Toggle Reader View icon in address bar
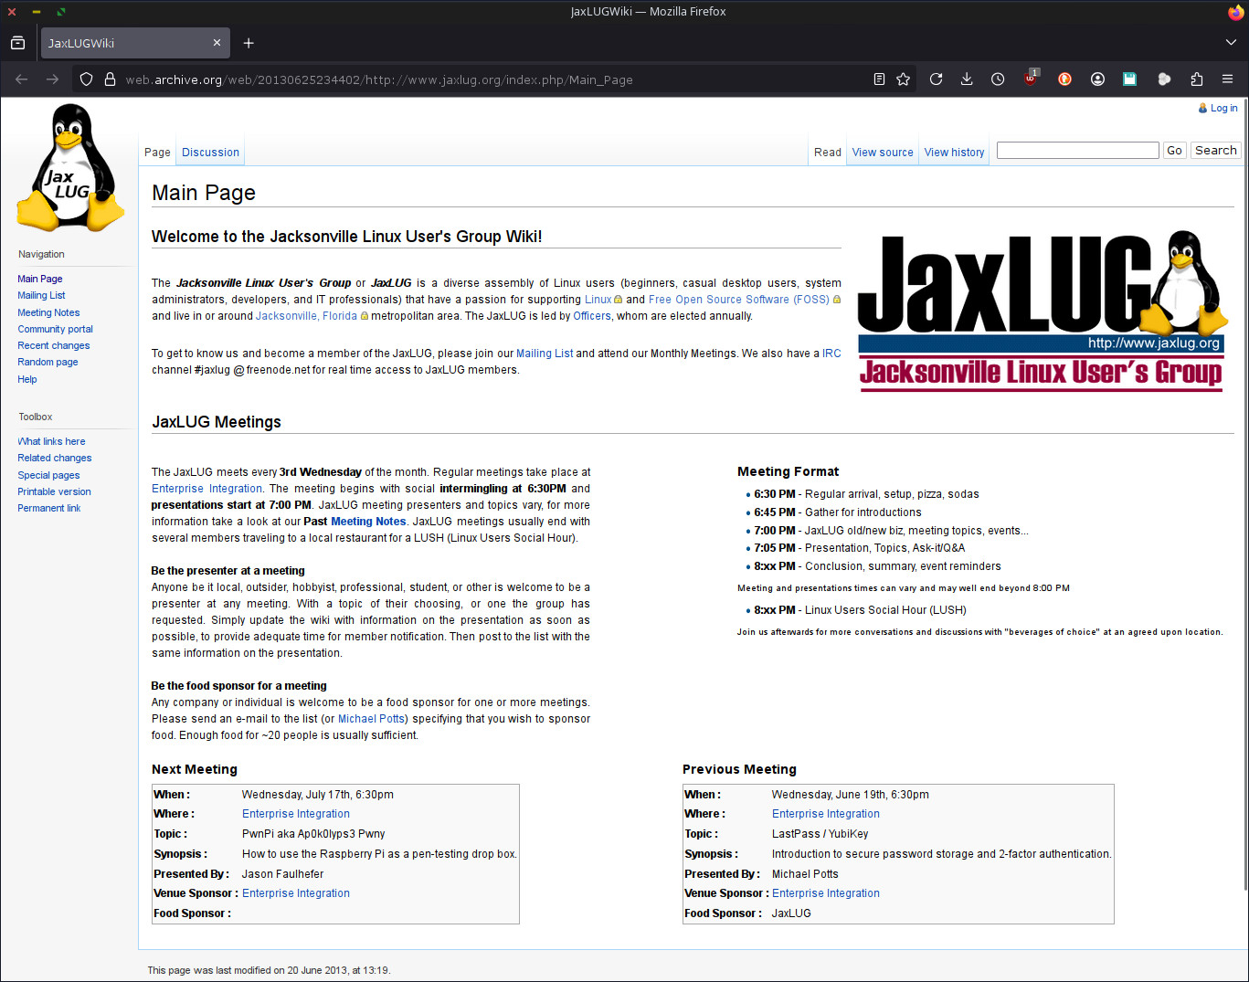 [x=879, y=79]
